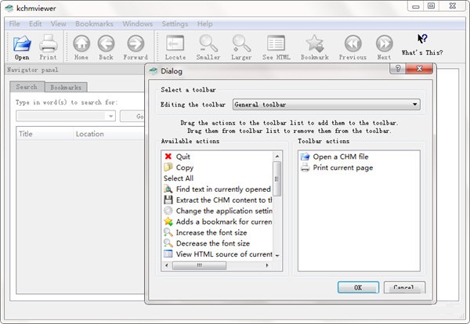
Task: Click the Forward navigation icon
Action: tap(135, 45)
